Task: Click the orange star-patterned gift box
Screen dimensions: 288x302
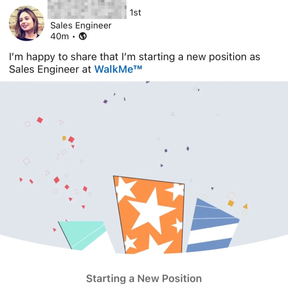Action: 149,215
